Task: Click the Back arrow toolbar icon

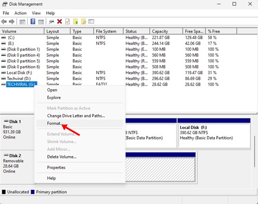Action: [x=5, y=22]
